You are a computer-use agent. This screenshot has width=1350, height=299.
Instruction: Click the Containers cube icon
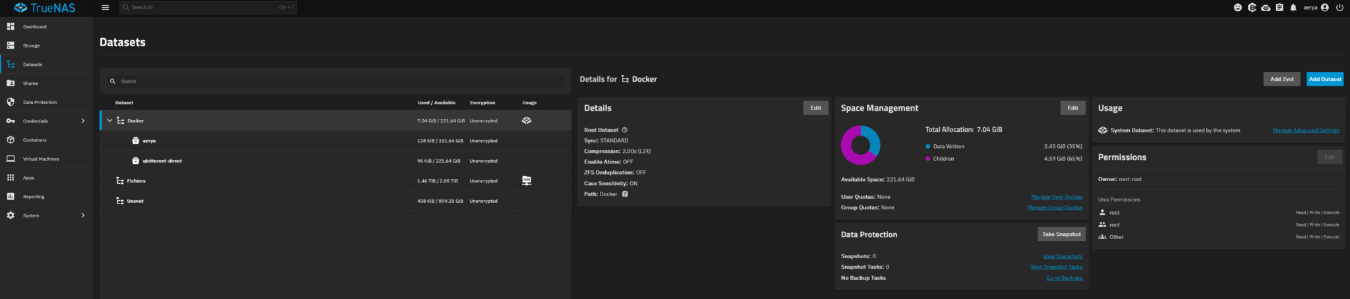click(11, 140)
